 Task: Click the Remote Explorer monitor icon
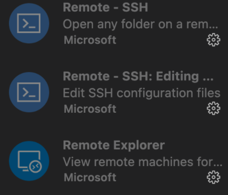click(29, 161)
